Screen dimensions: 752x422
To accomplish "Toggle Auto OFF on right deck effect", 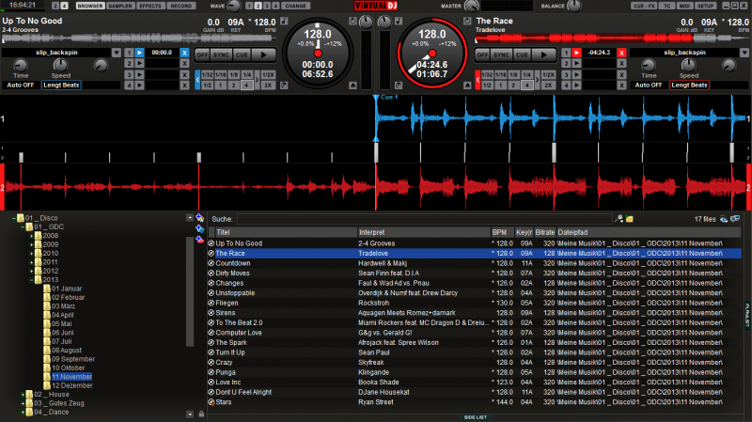I will tap(649, 86).
